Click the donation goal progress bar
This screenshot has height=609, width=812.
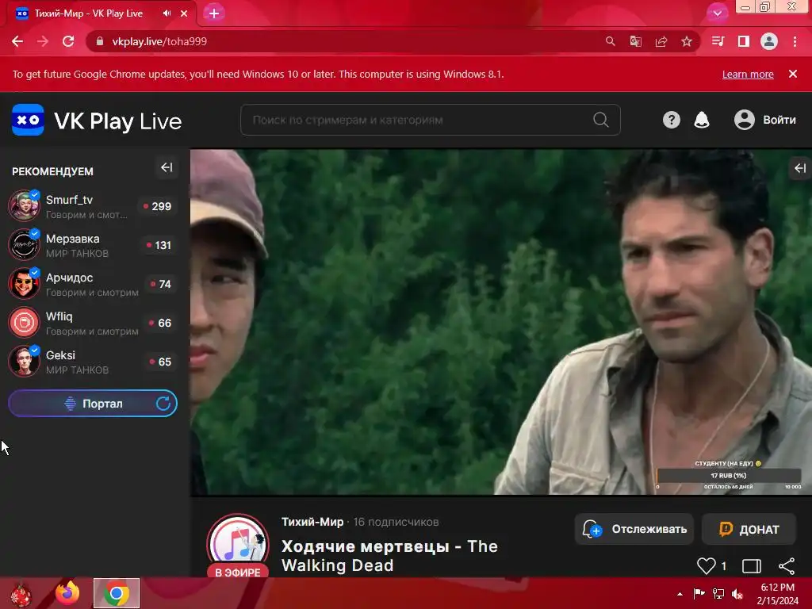point(729,476)
